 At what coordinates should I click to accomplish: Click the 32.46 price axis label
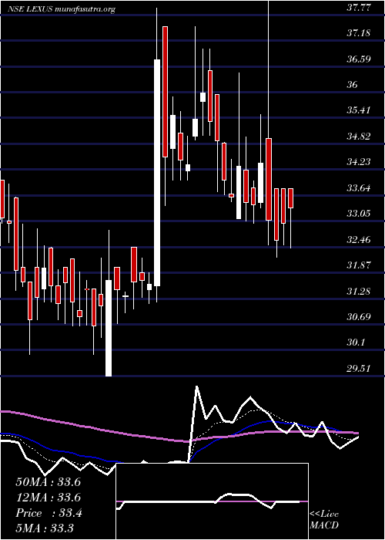pyautogui.click(x=359, y=239)
